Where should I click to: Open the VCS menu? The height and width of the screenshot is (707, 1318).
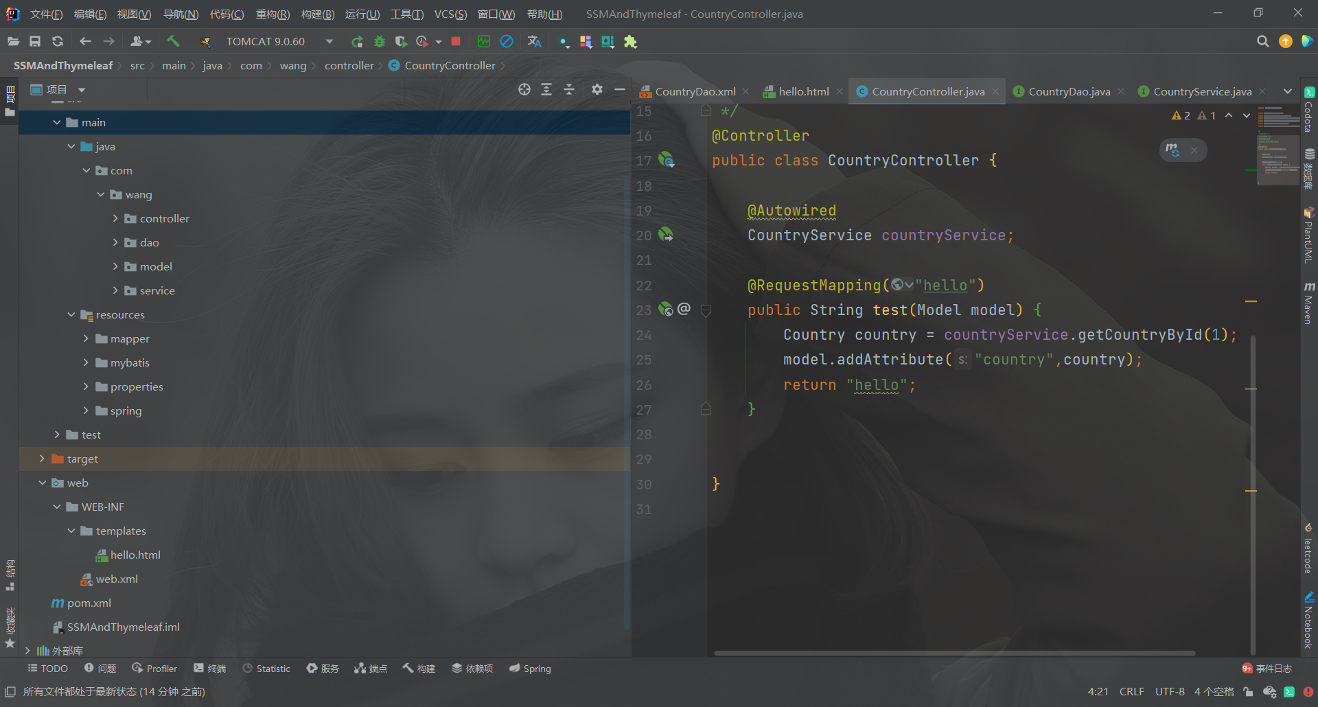[x=450, y=14]
